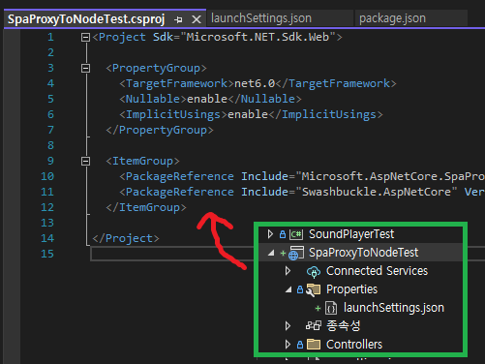Click the Swashbuckle.AspNetCore package reference
Image resolution: width=485 pixels, height=364 pixels.
pyautogui.click(x=377, y=192)
